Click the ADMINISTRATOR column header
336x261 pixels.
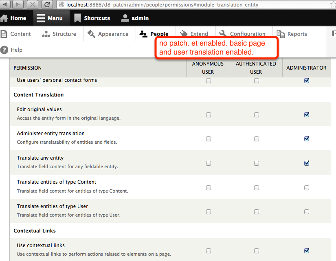coord(306,68)
